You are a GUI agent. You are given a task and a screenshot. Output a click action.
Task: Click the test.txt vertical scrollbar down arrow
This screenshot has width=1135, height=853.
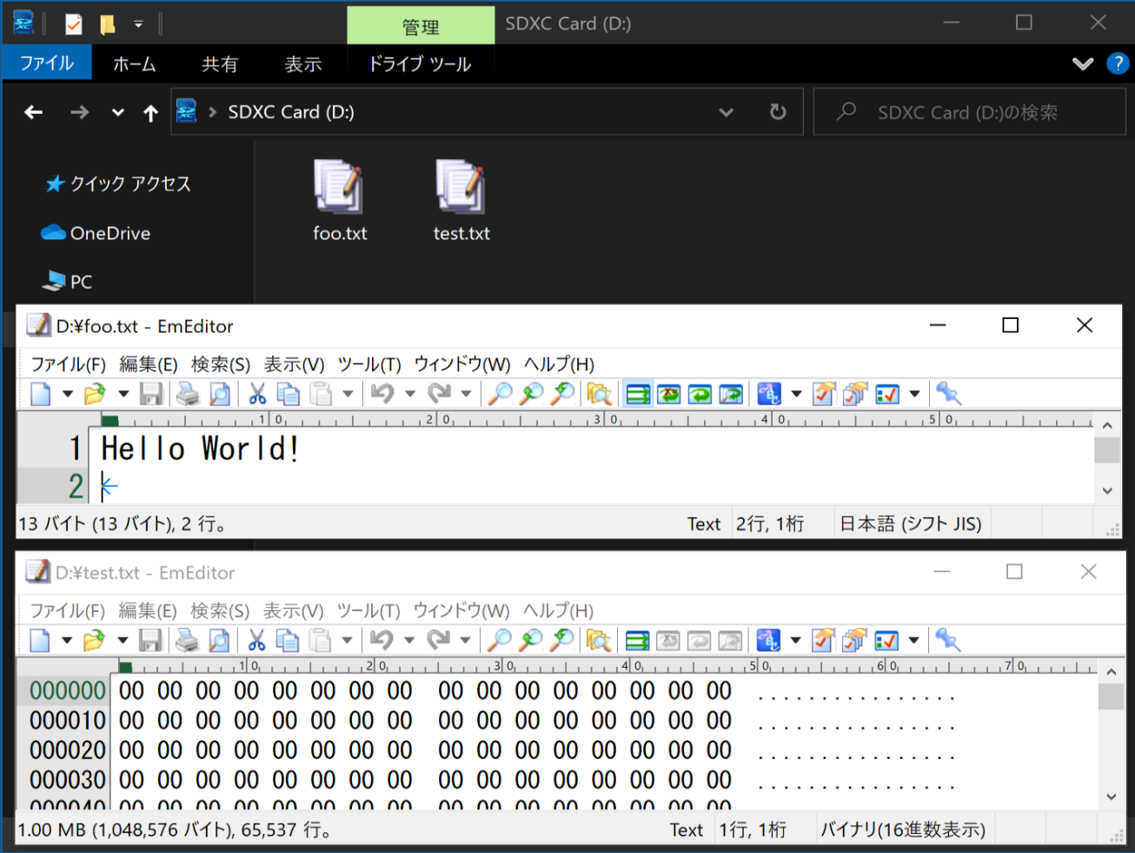[x=1111, y=796]
